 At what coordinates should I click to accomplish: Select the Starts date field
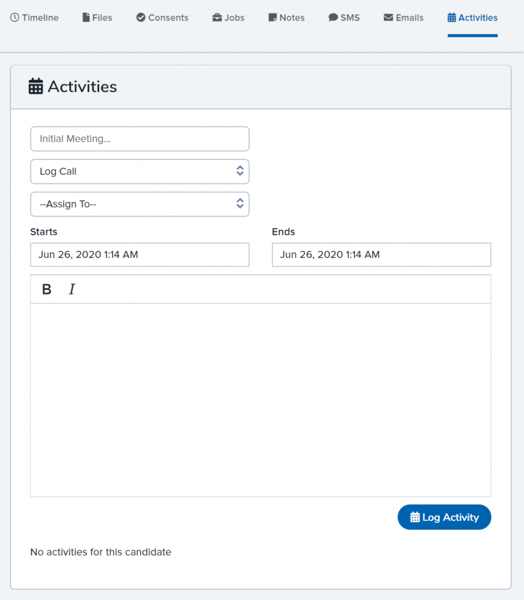[139, 254]
